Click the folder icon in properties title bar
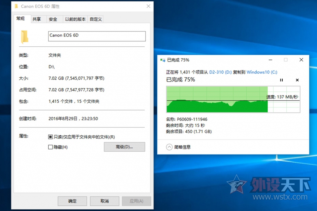This screenshot has width=317, height=211. [x=16, y=6]
